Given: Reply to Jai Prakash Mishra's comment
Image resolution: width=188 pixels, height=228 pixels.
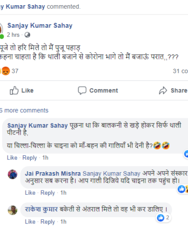Looking at the screenshot, I should pyautogui.click(x=48, y=193).
